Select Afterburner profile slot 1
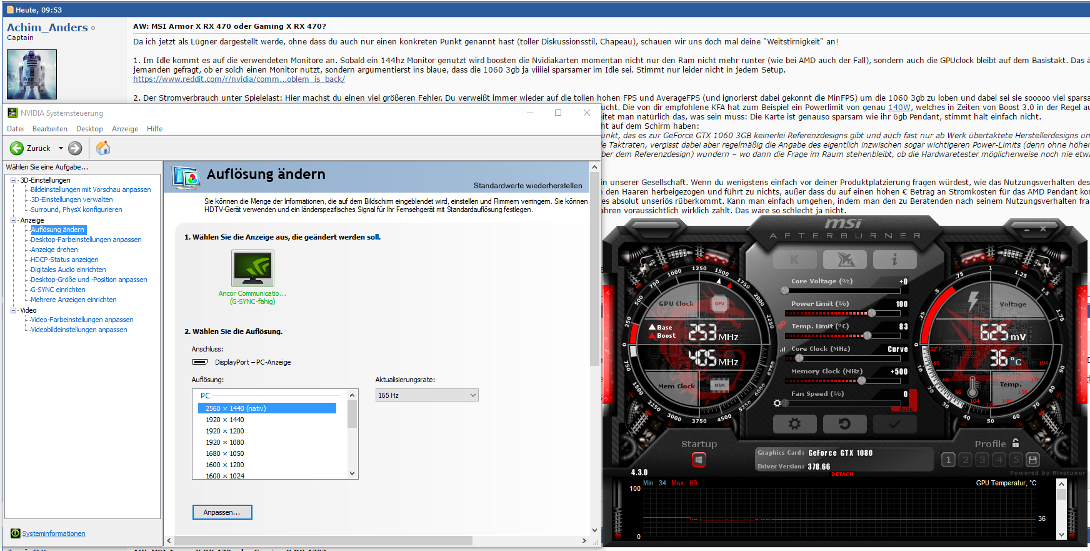Screen dimensions: 1090x551 point(948,460)
